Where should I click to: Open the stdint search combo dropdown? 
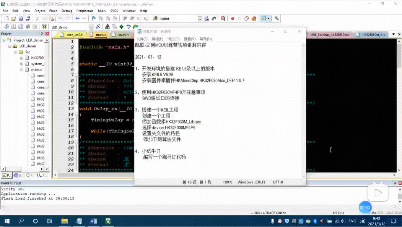pyautogui.click(x=200, y=19)
